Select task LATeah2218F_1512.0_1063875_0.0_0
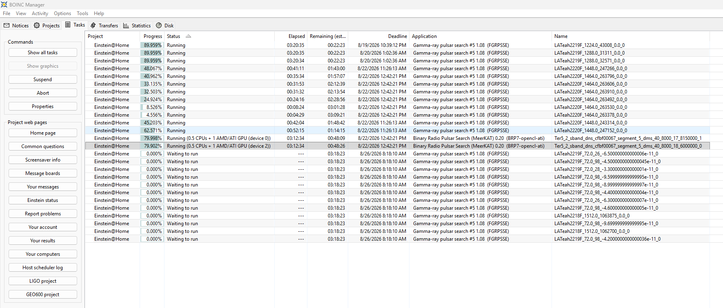 592,216
